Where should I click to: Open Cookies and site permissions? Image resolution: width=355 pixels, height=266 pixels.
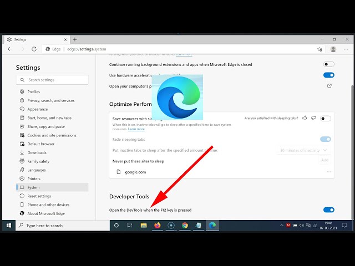[52, 135]
